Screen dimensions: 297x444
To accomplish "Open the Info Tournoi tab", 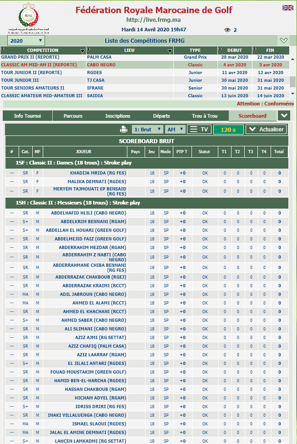I will [27, 116].
